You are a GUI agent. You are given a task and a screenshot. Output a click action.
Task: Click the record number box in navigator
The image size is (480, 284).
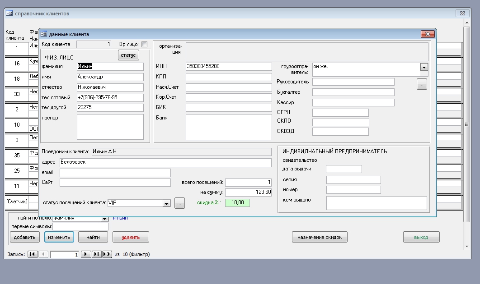tap(65, 254)
